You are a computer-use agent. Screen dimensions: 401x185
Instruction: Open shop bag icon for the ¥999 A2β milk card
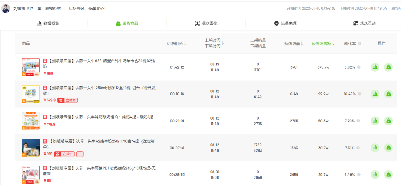tap(388, 67)
